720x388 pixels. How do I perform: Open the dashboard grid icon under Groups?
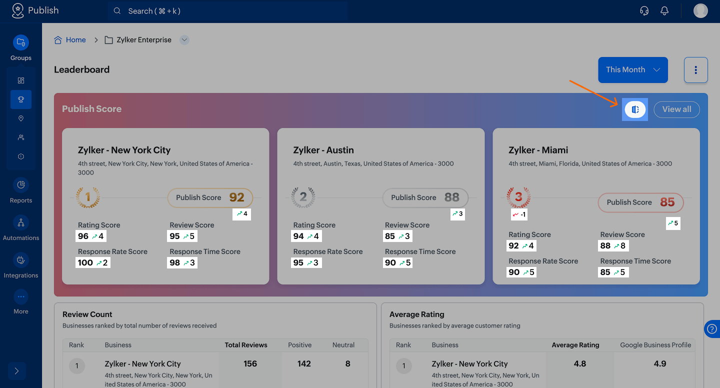click(x=21, y=80)
